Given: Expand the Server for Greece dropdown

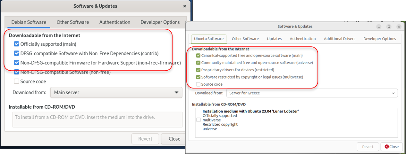Looking at the screenshot, I should (x=312, y=93).
